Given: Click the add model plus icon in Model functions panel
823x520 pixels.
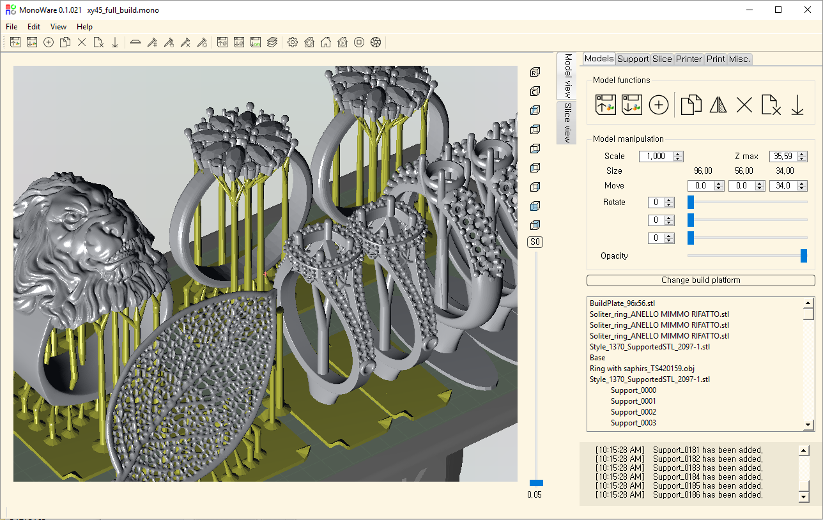Looking at the screenshot, I should point(659,105).
